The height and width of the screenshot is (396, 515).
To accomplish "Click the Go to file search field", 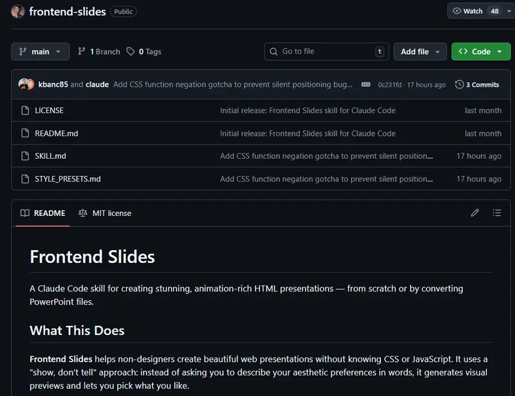I will [326, 51].
